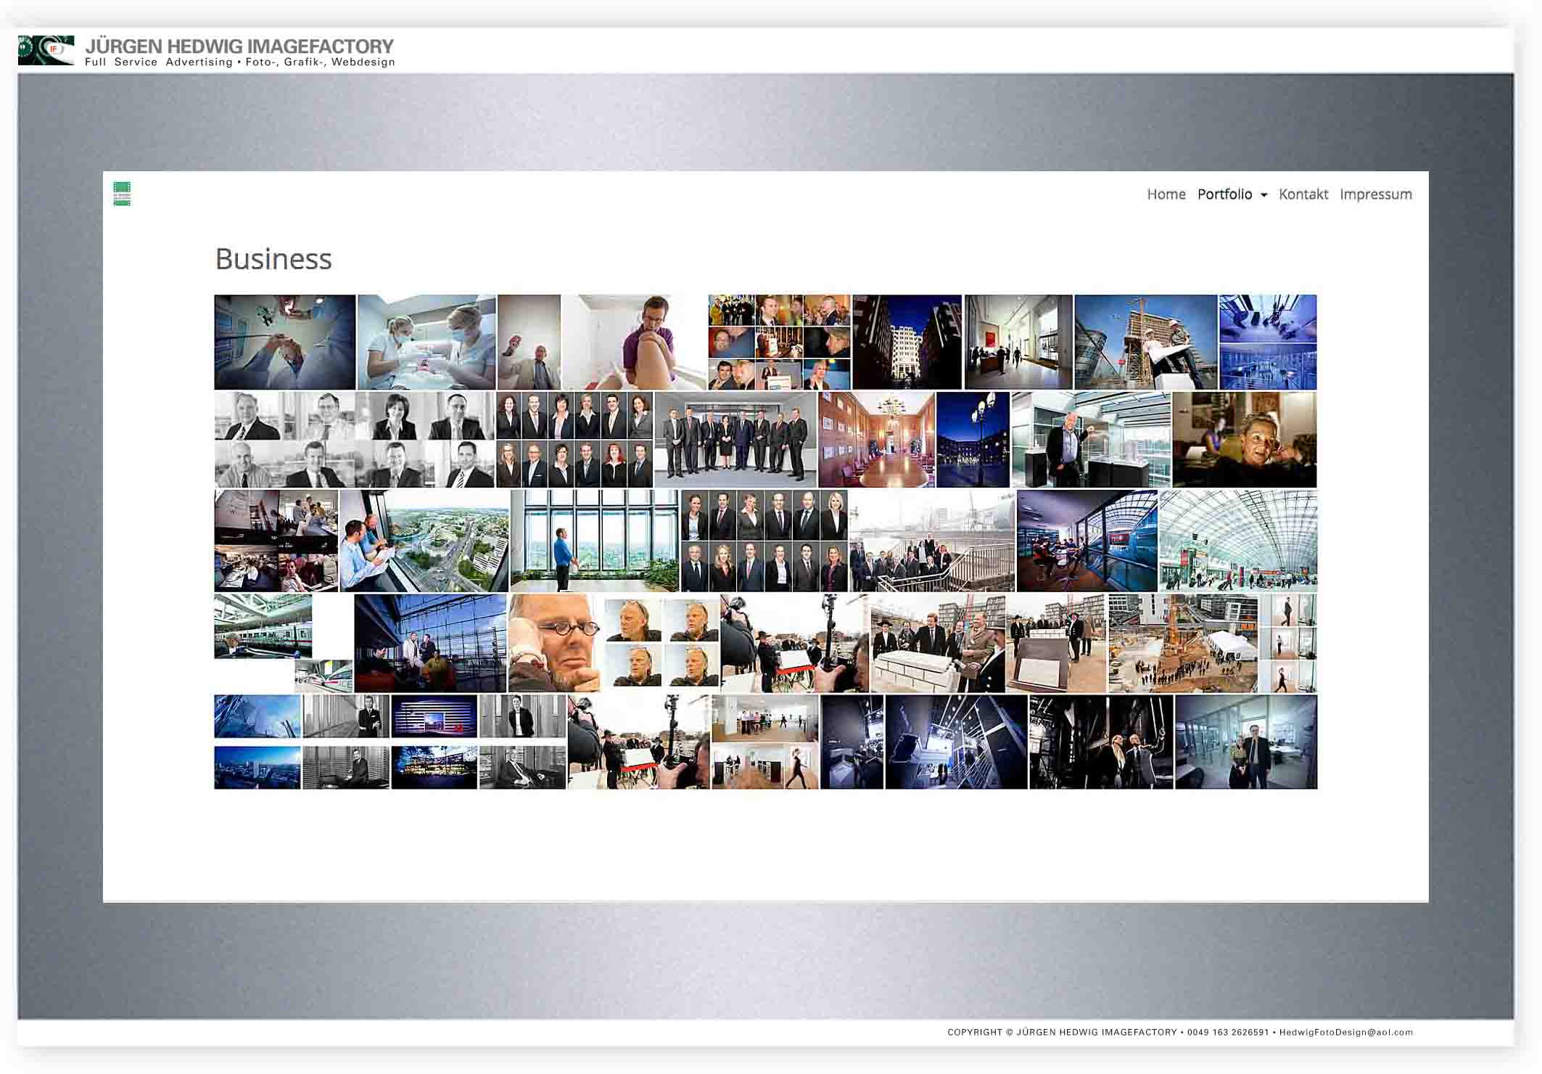Open the two dentists treating patient photo
1542x1074 pixels.
426,342
